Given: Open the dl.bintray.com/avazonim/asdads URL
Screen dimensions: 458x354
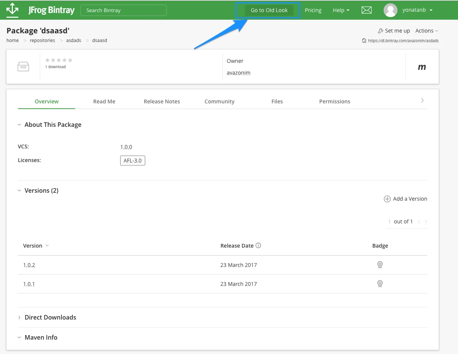Looking at the screenshot, I should (x=403, y=41).
